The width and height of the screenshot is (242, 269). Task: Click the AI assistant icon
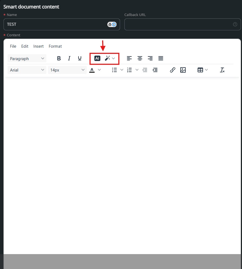coord(97,58)
